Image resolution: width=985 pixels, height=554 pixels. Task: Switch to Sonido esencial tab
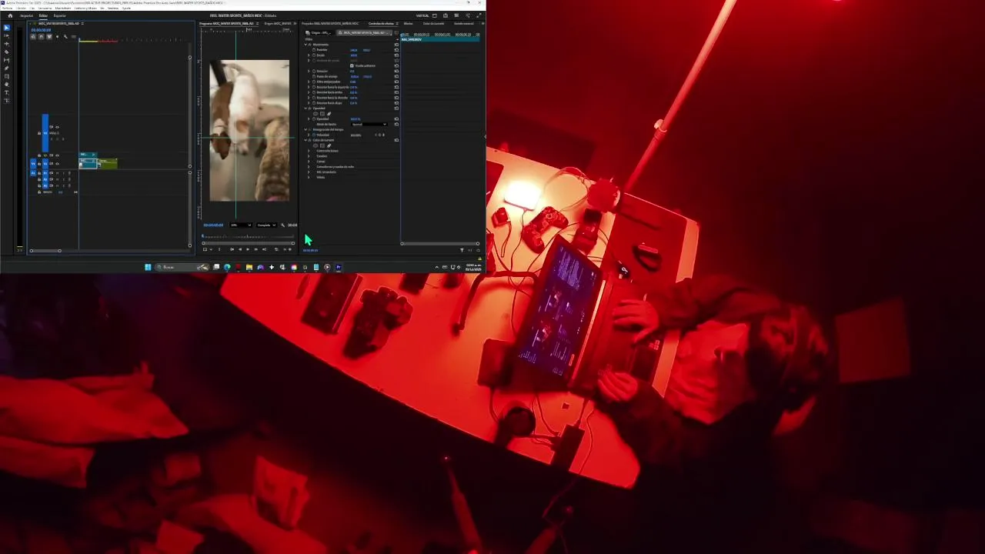[463, 23]
